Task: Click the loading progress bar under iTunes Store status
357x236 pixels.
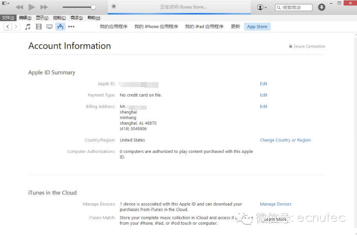Action: pos(179,14)
